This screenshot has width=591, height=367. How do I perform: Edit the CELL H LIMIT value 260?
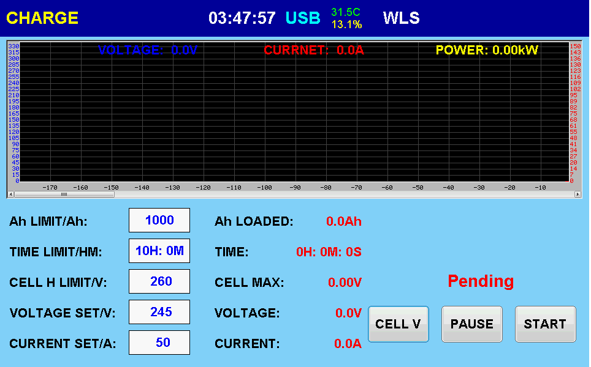(x=159, y=281)
